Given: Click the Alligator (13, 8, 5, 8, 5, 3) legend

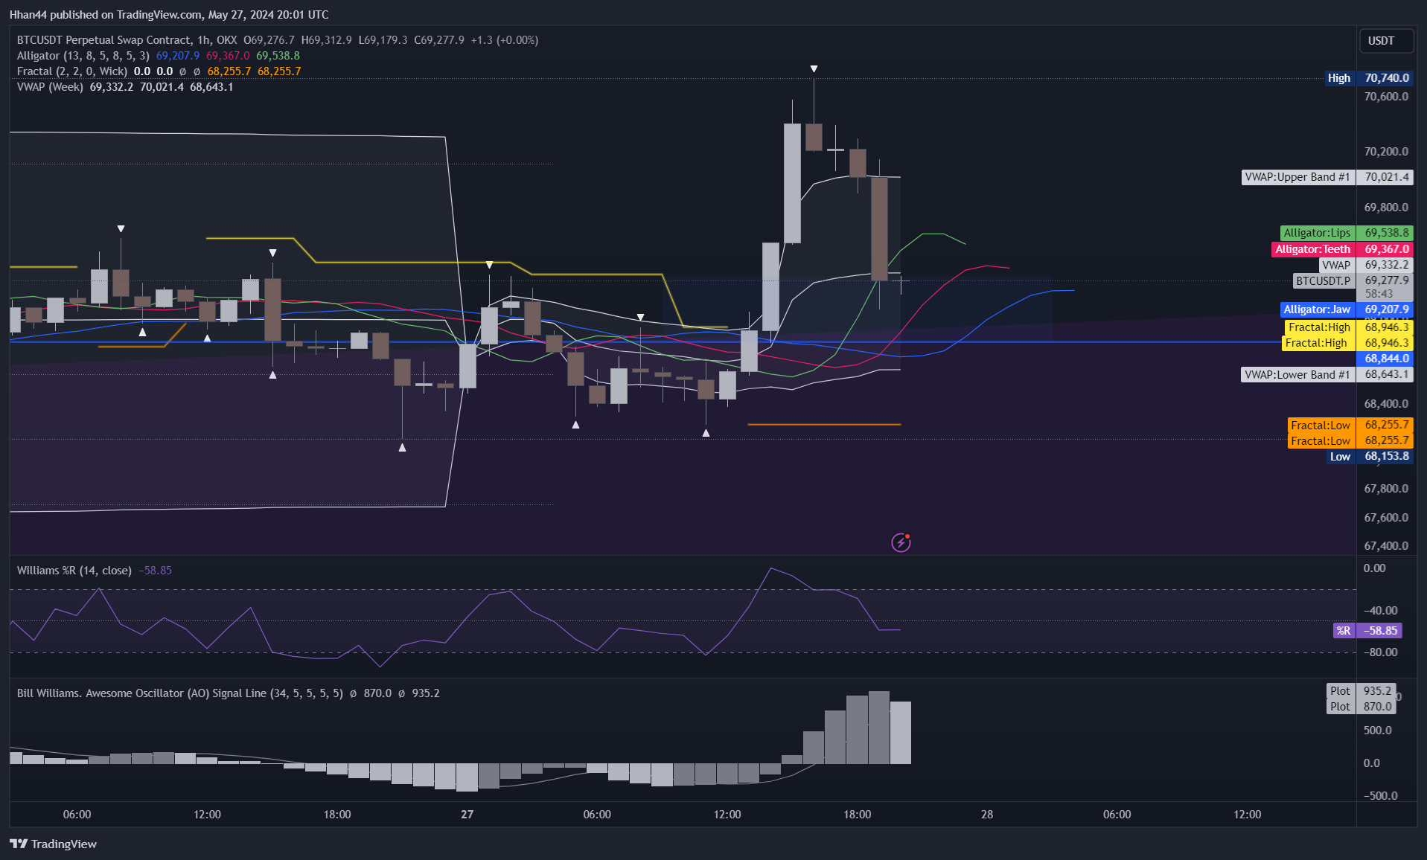Looking at the screenshot, I should click(83, 56).
